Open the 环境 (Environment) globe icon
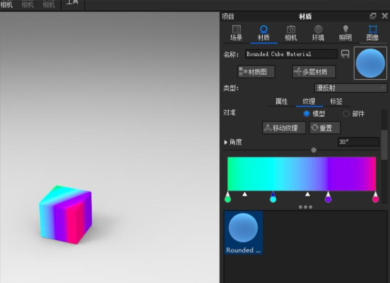Viewport: 390px width, 283px height. click(318, 29)
